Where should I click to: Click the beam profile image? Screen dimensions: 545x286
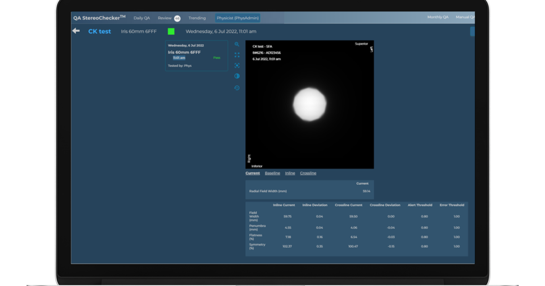click(311, 104)
